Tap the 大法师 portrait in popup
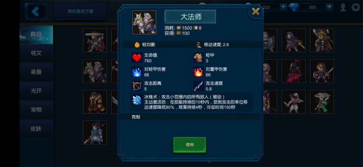 click(x=144, y=22)
